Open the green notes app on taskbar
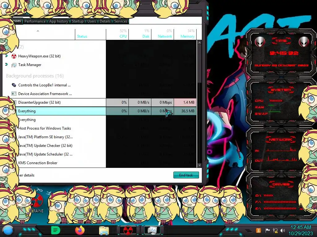Viewport: 317px width, 237px height. (56, 230)
